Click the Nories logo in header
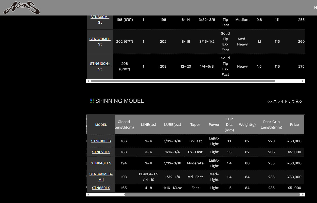Viewport: 317px width, 203px height. point(22,8)
